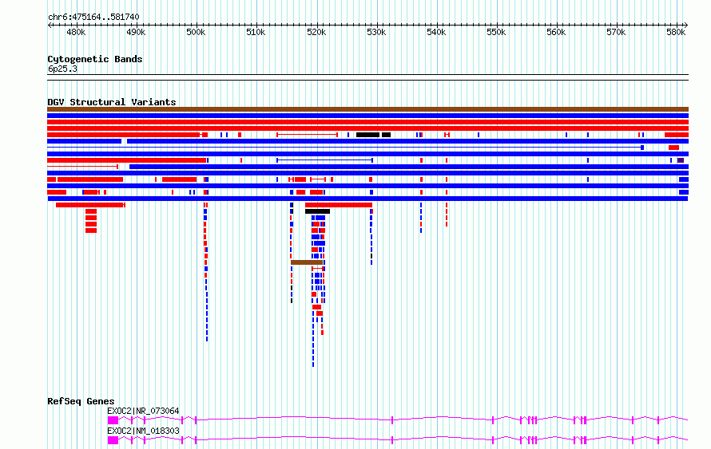Click the long black variant bar under 530k
The height and width of the screenshot is (449, 711).
[x=367, y=135]
